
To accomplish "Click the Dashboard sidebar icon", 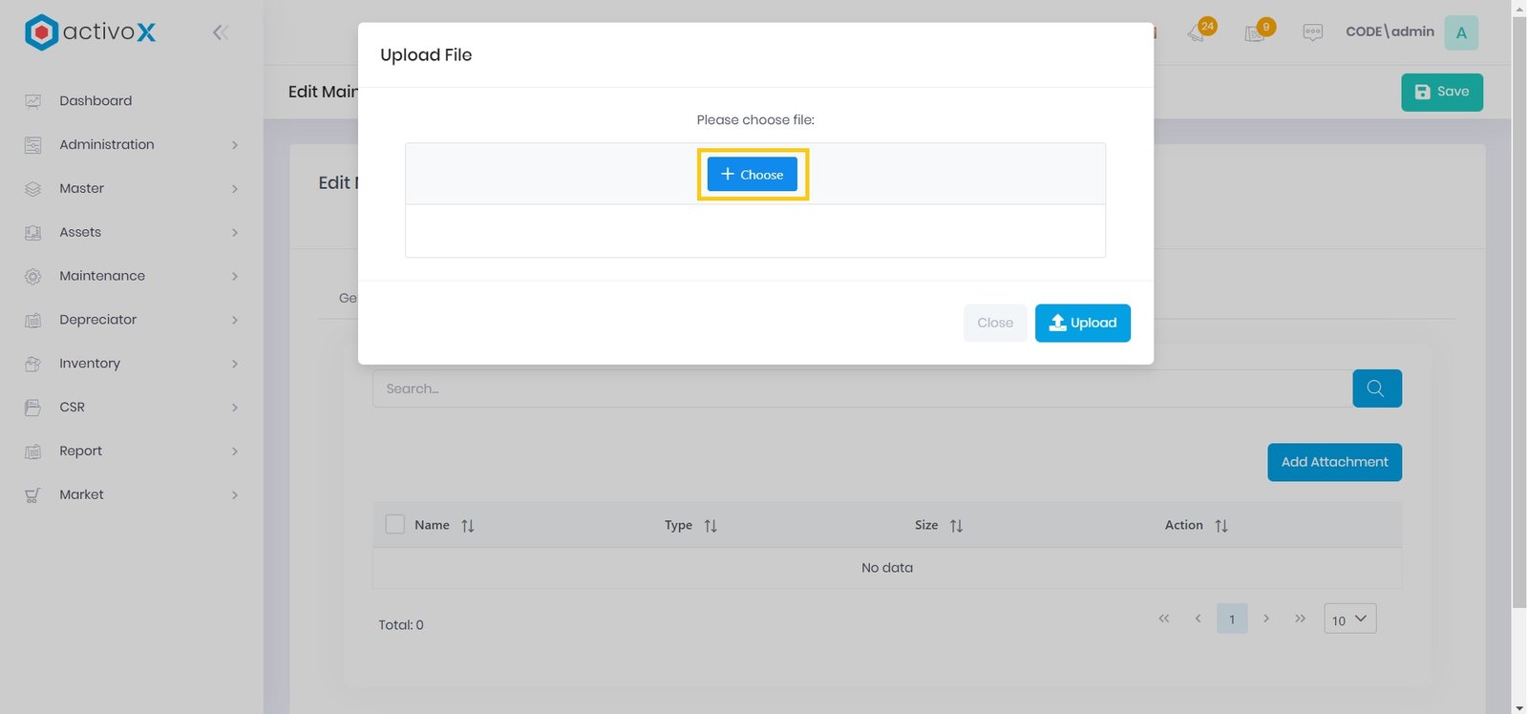I will (33, 101).
